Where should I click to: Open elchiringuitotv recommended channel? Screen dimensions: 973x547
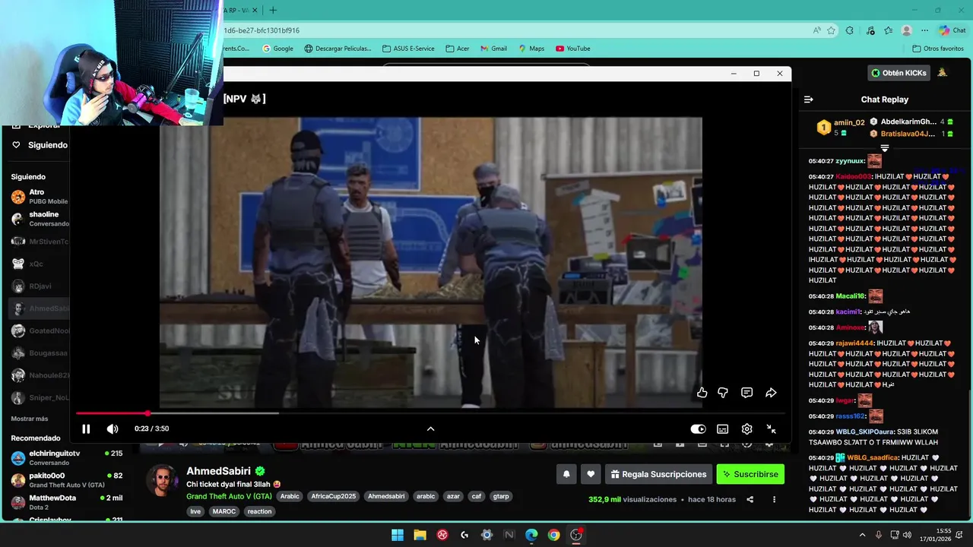point(67,457)
